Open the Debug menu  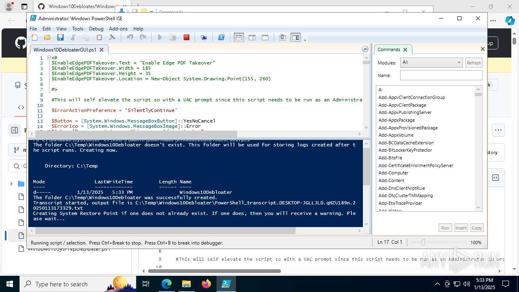[96, 29]
